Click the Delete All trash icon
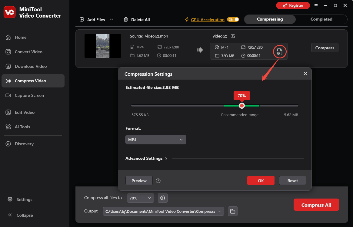 point(126,20)
